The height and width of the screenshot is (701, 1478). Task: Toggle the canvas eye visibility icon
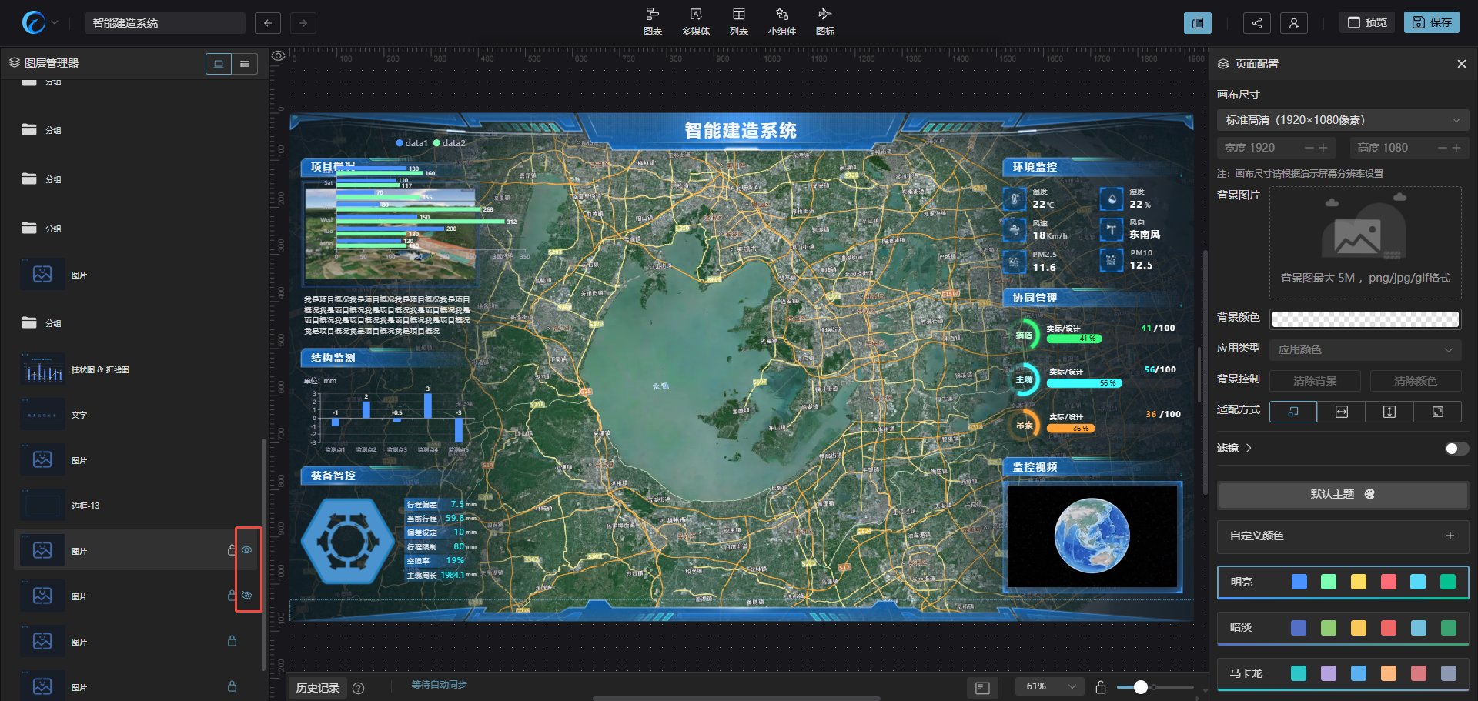click(x=279, y=56)
